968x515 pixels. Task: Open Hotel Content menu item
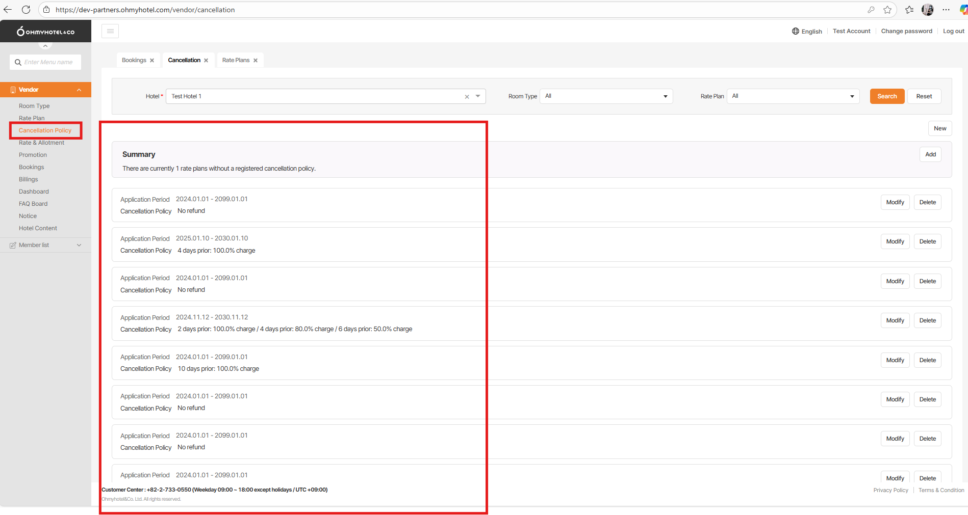[38, 228]
